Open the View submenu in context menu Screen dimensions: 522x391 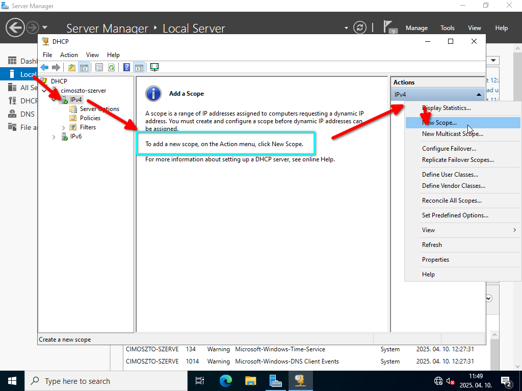(x=463, y=230)
